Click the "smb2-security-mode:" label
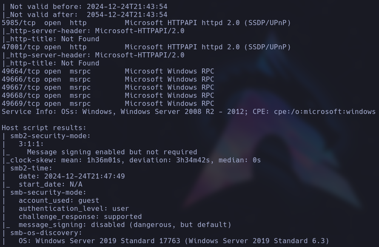379x247 pixels. tap(50, 136)
